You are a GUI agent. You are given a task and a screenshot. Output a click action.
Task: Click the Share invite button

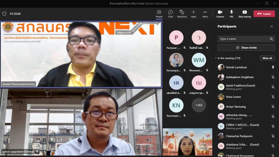pos(246,48)
